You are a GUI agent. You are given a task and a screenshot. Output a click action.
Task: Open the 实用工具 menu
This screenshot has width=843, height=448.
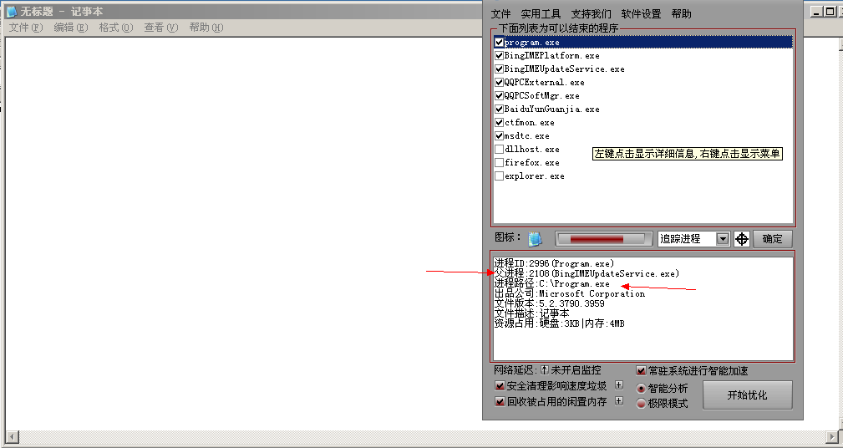[541, 14]
